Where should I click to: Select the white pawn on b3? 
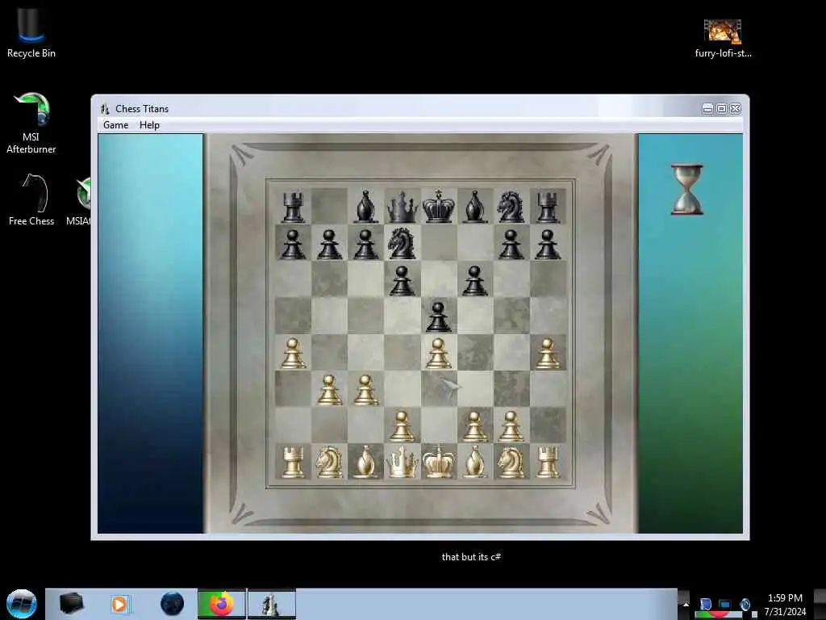[x=329, y=390]
